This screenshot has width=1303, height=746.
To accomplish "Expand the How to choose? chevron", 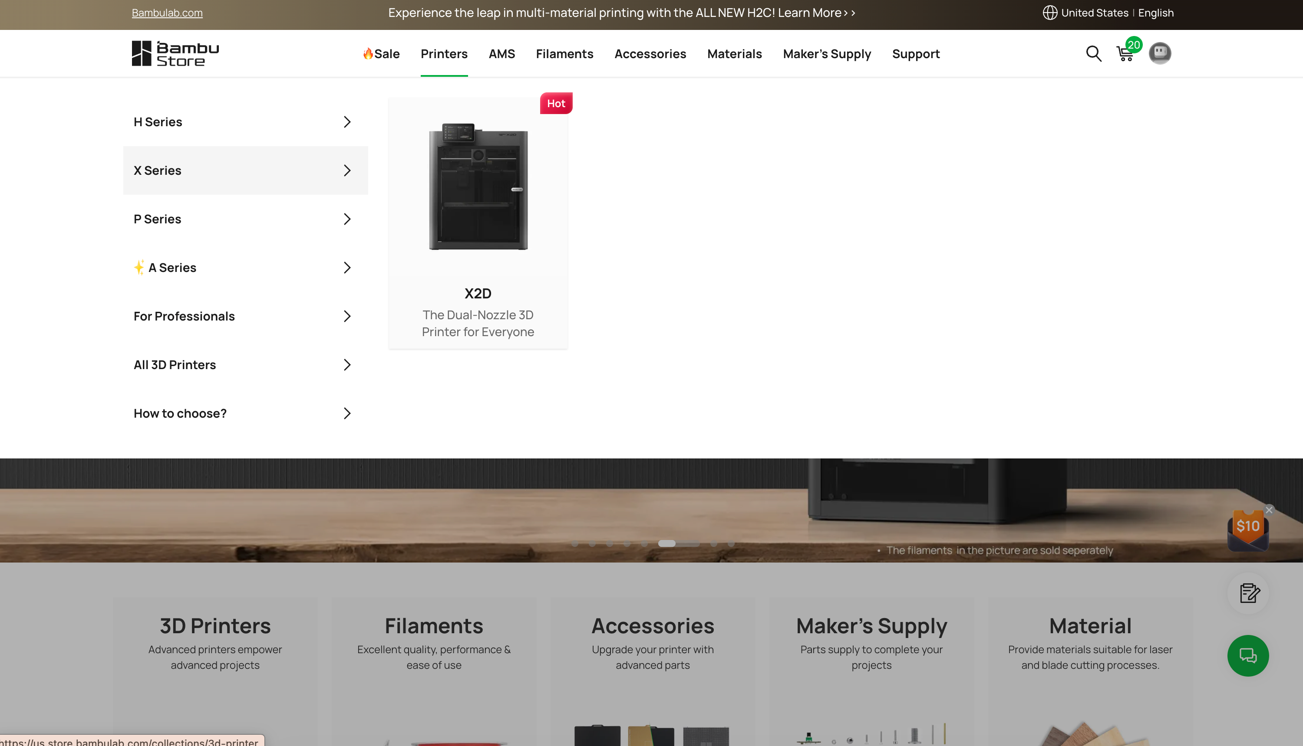I will [x=347, y=413].
